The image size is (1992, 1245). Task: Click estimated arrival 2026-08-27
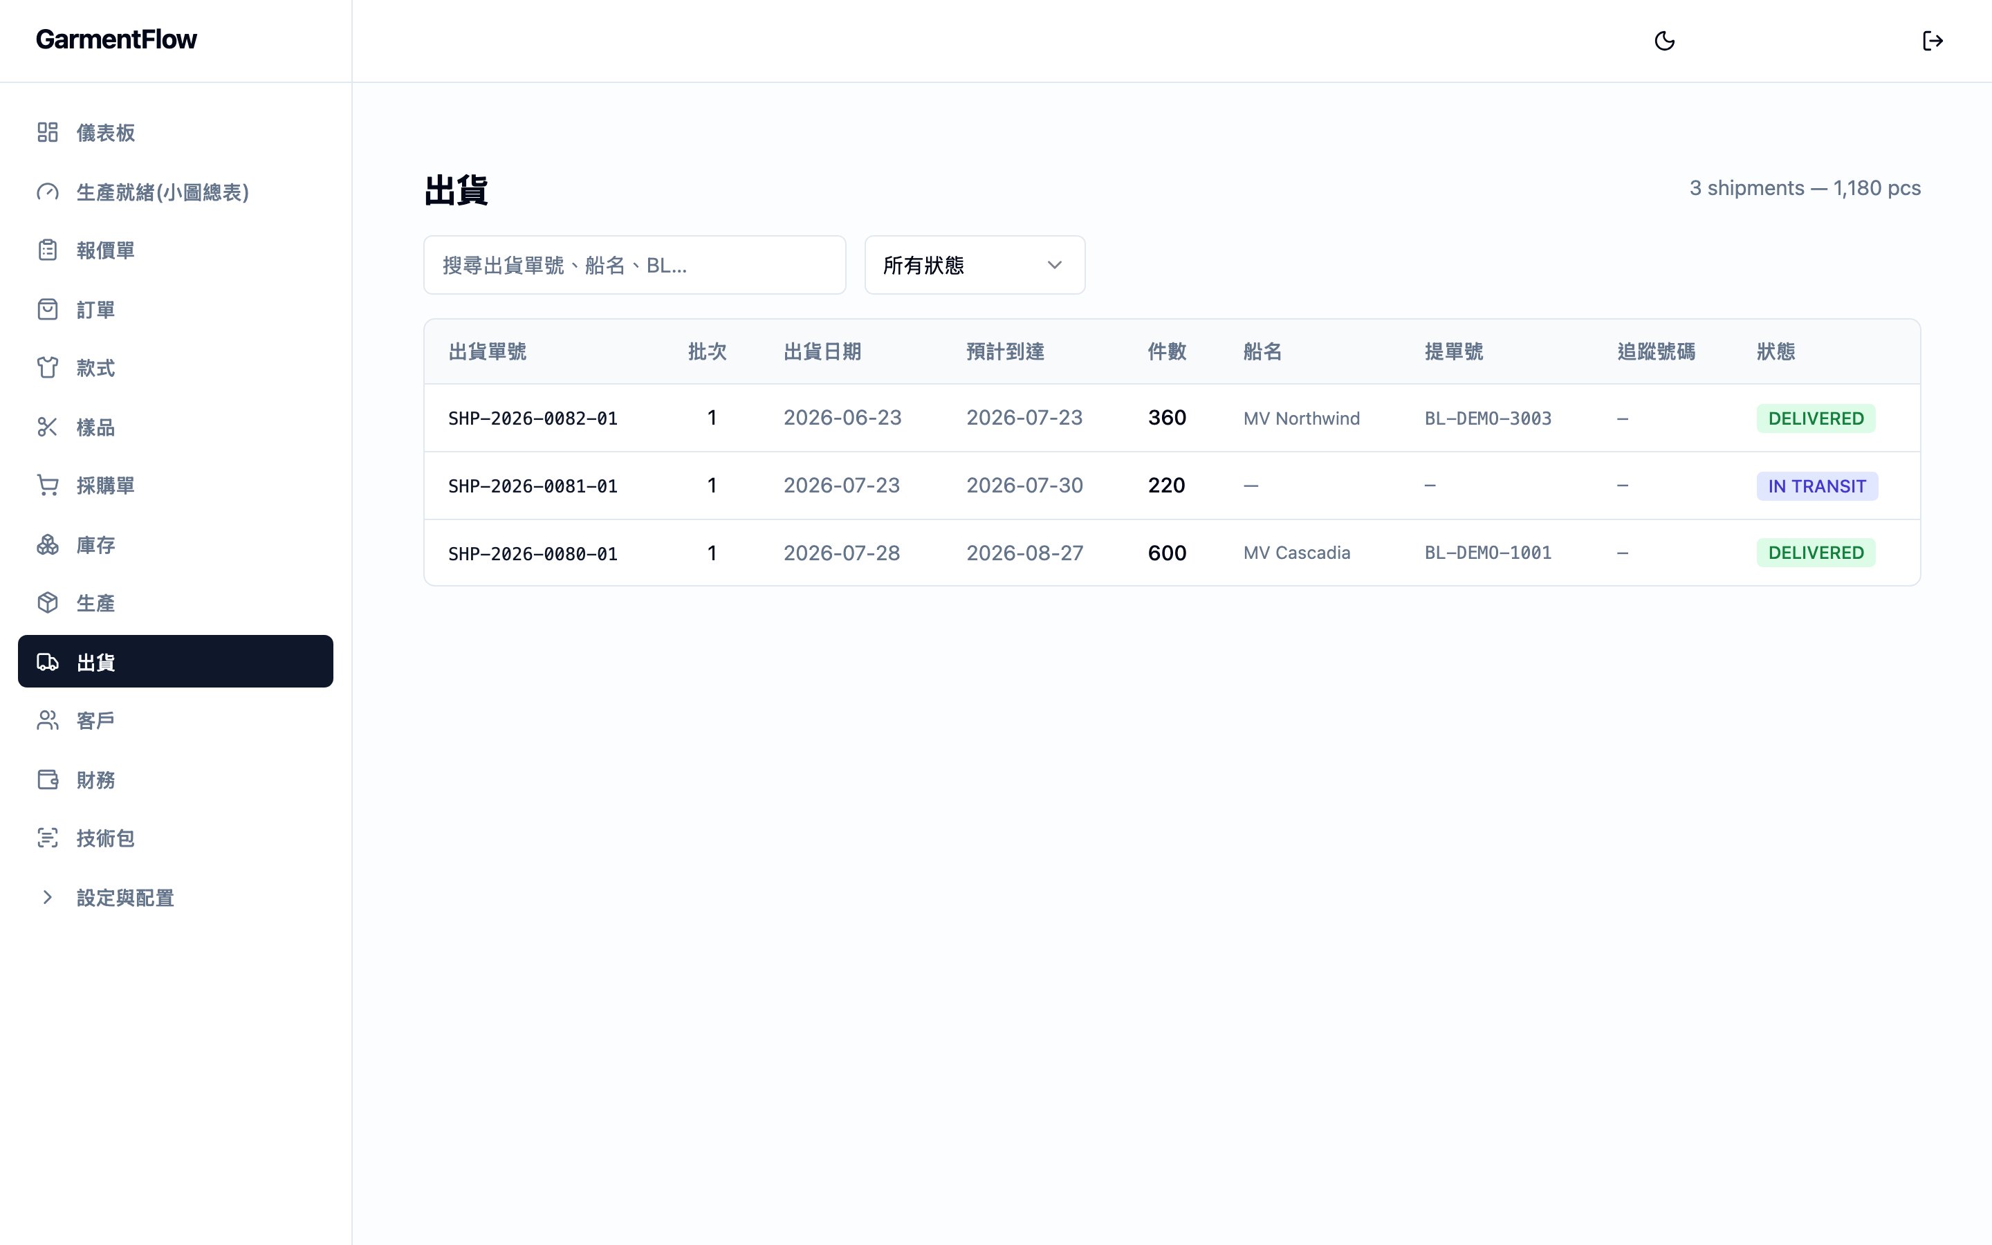[x=1025, y=553]
